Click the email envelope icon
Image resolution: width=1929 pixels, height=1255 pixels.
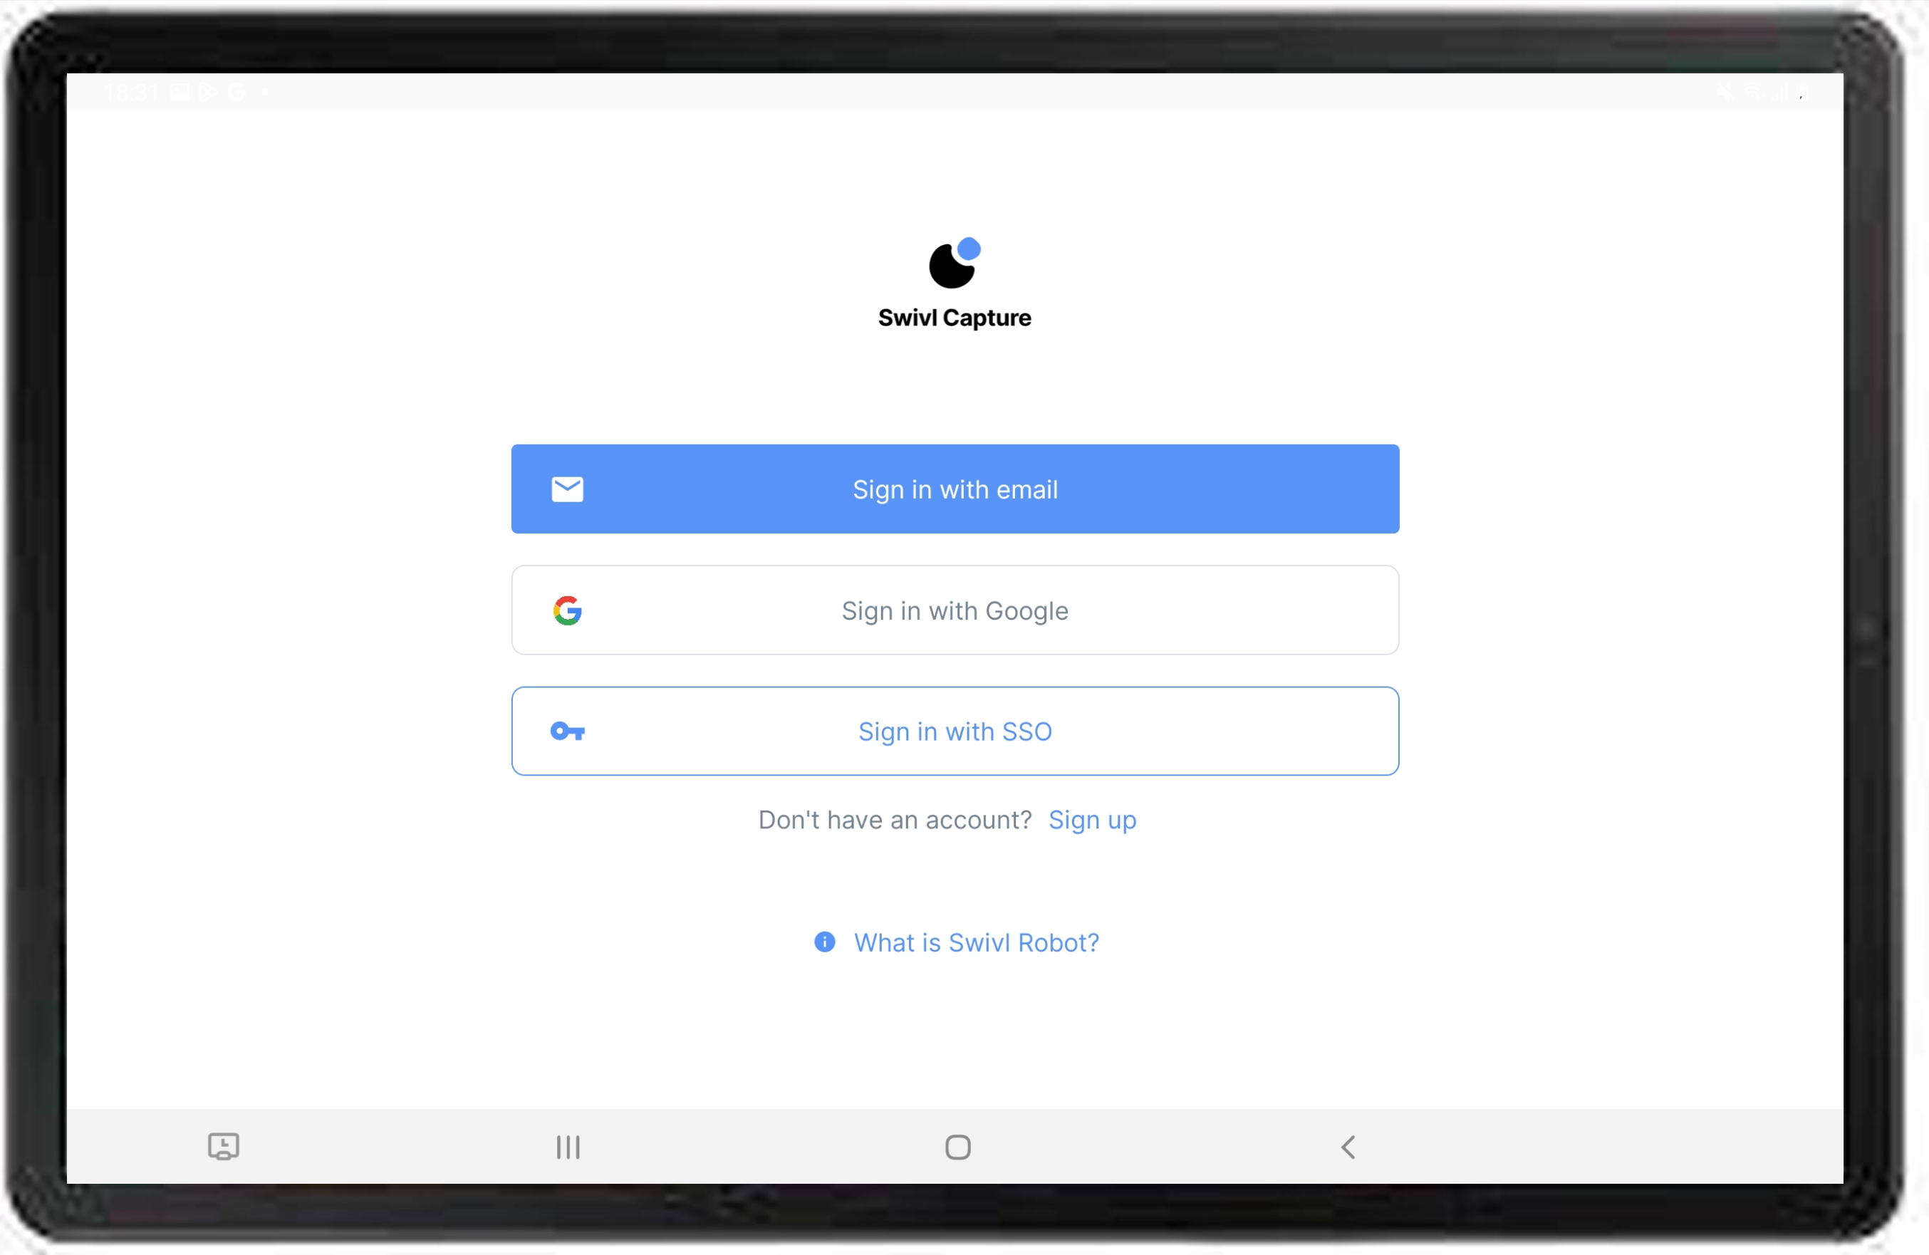[566, 488]
